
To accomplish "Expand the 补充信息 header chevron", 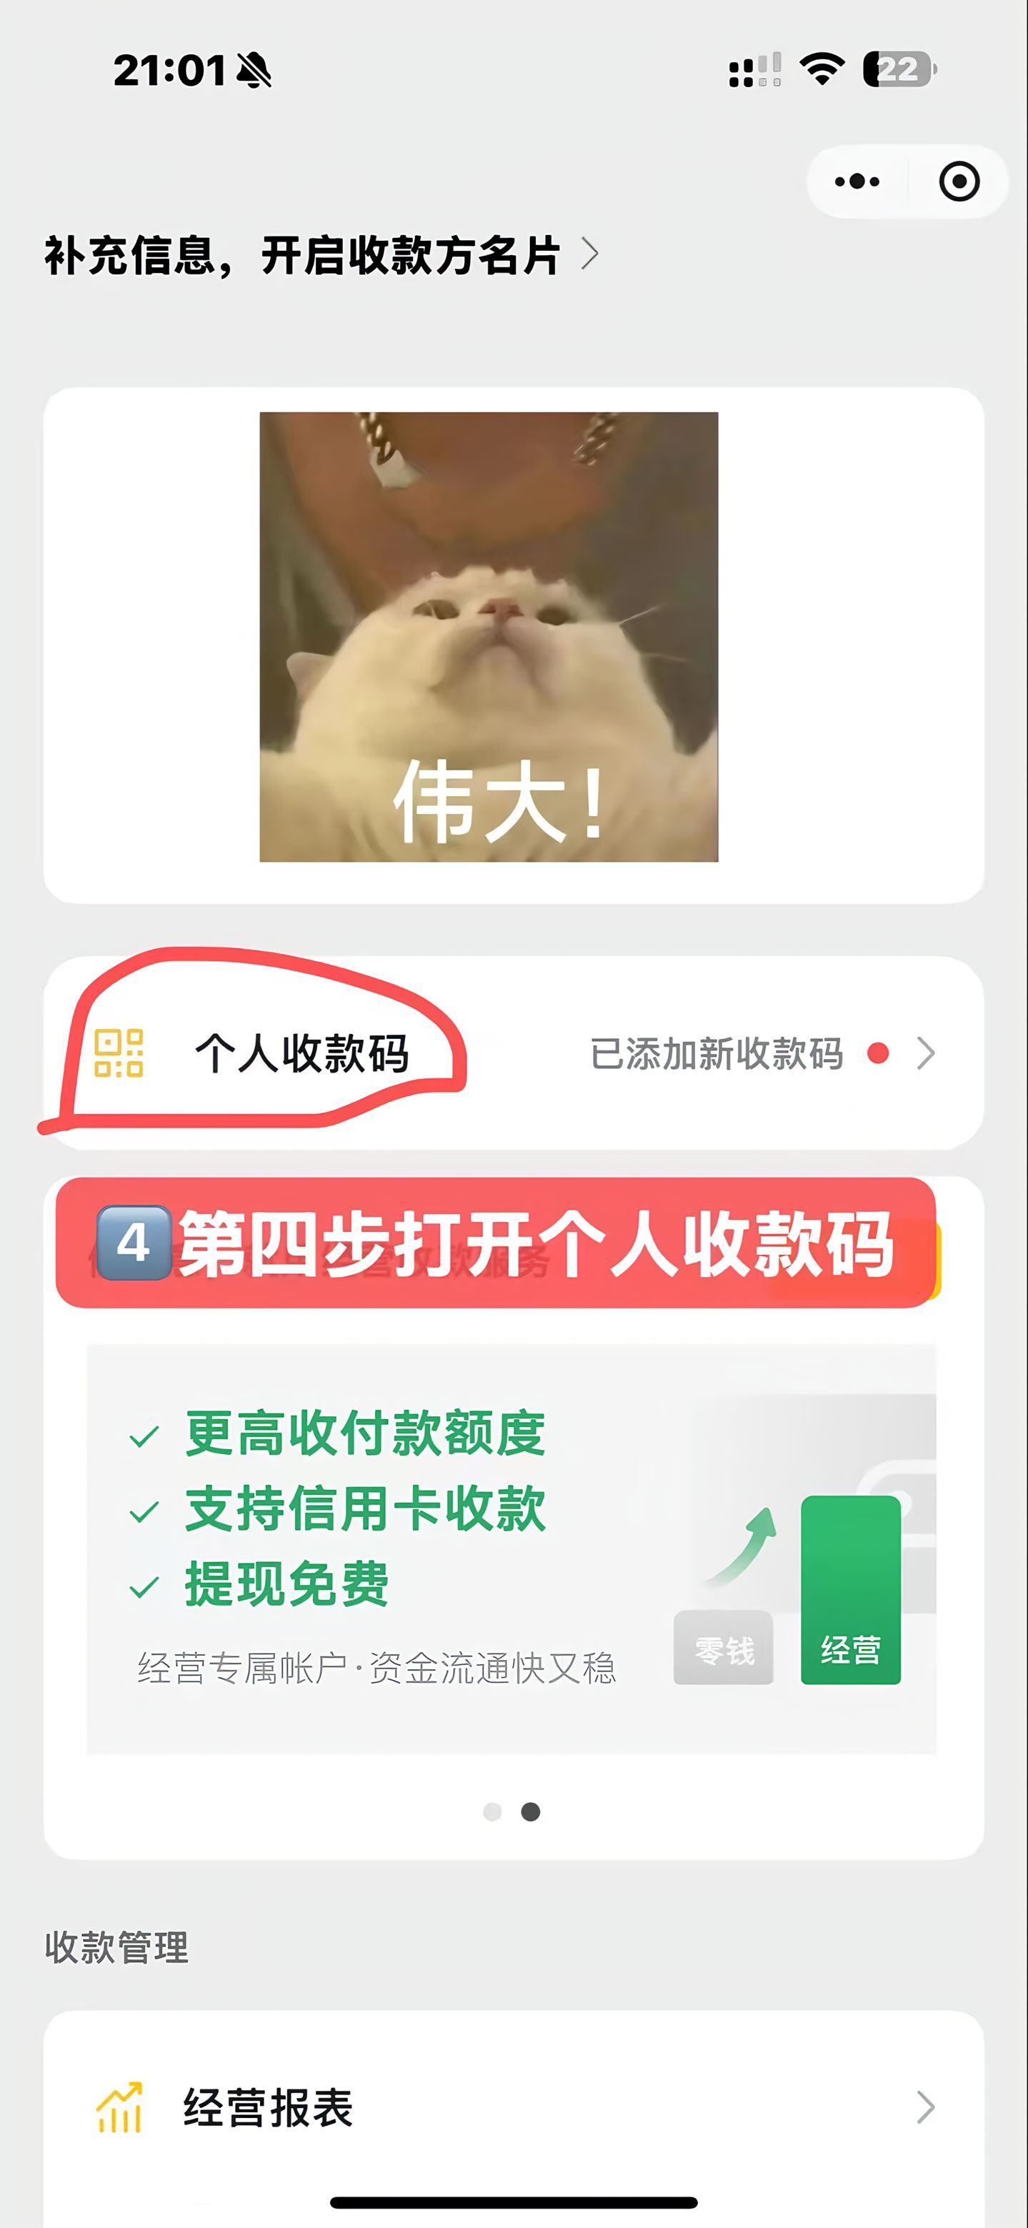I will (589, 254).
